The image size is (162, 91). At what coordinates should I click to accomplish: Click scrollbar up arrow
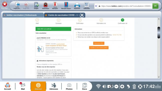[159, 19]
